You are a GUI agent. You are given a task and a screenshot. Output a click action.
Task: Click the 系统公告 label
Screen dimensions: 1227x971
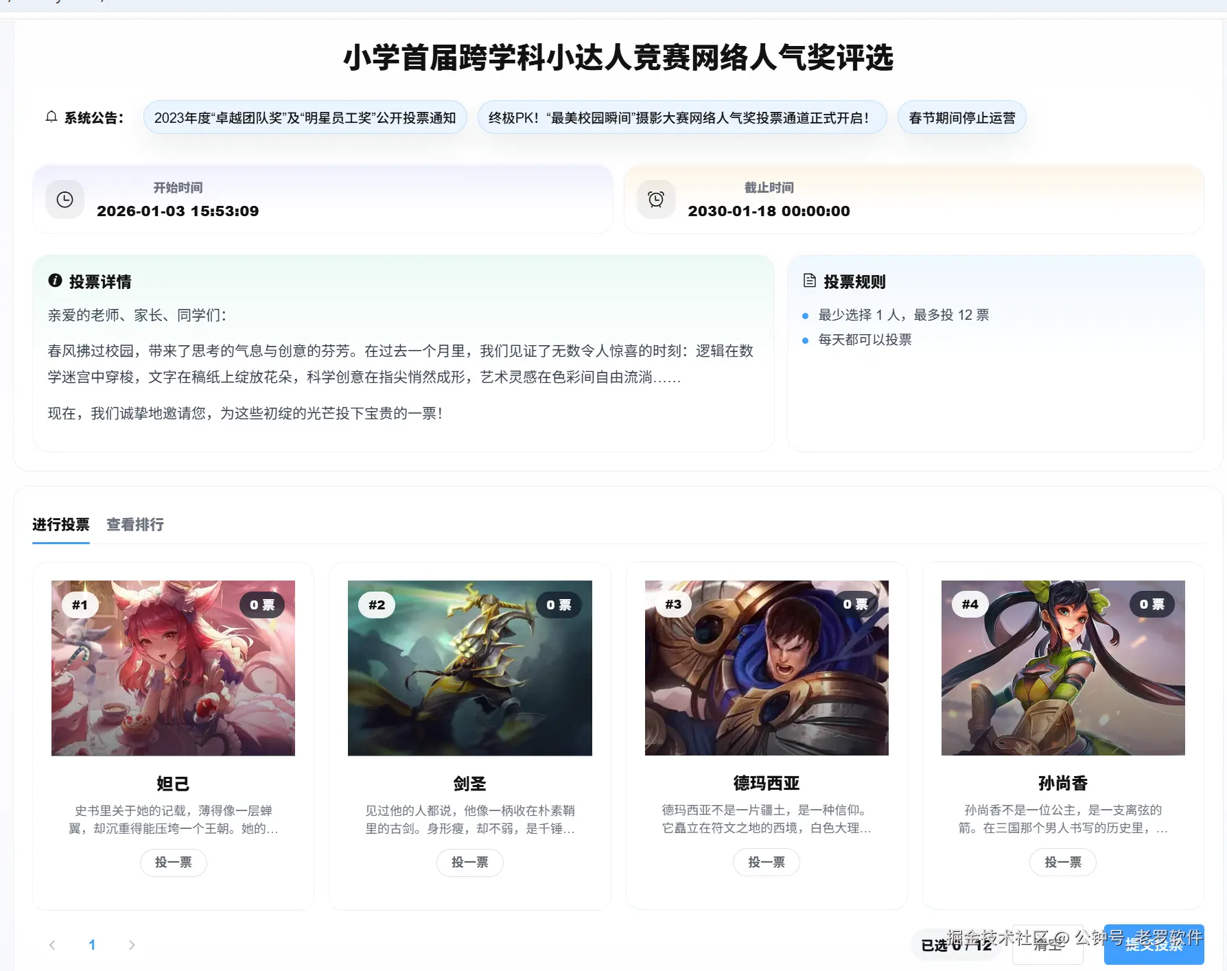click(94, 118)
